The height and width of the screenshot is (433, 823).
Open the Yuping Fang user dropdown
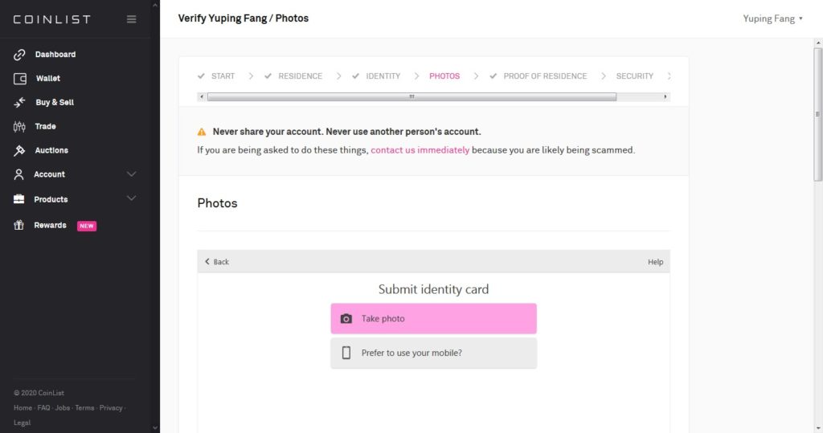point(772,18)
